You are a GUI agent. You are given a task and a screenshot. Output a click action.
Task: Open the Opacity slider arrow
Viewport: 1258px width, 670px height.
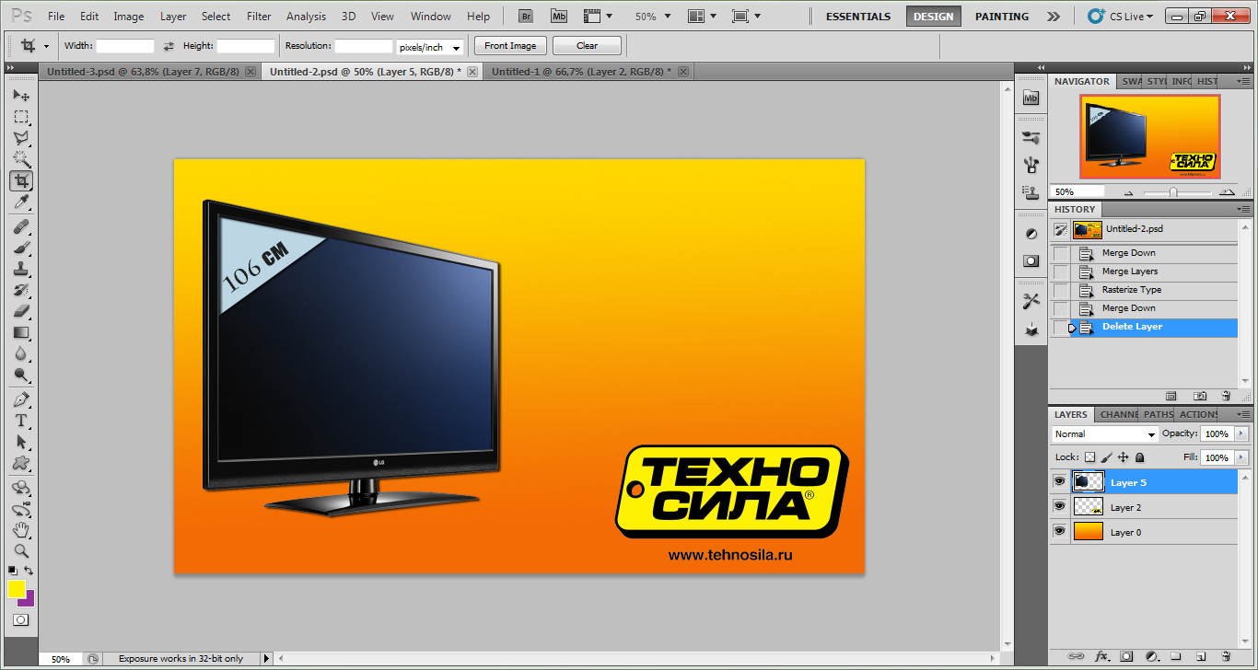(x=1241, y=433)
